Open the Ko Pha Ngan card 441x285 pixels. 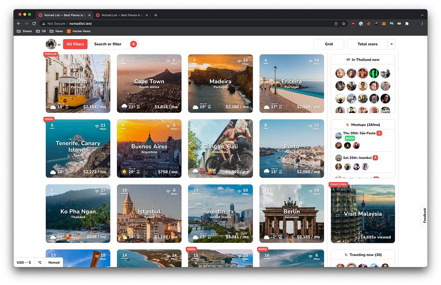[x=78, y=214]
